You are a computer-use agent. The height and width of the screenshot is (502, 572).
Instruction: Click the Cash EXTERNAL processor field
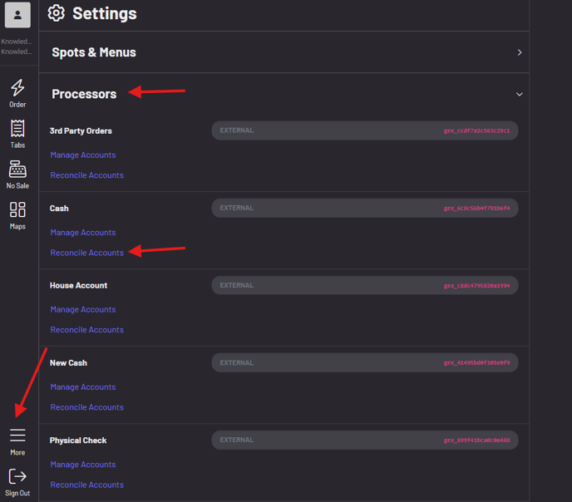click(x=364, y=208)
